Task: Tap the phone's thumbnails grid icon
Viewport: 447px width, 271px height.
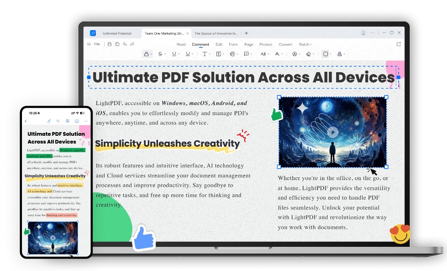Action: point(68,121)
